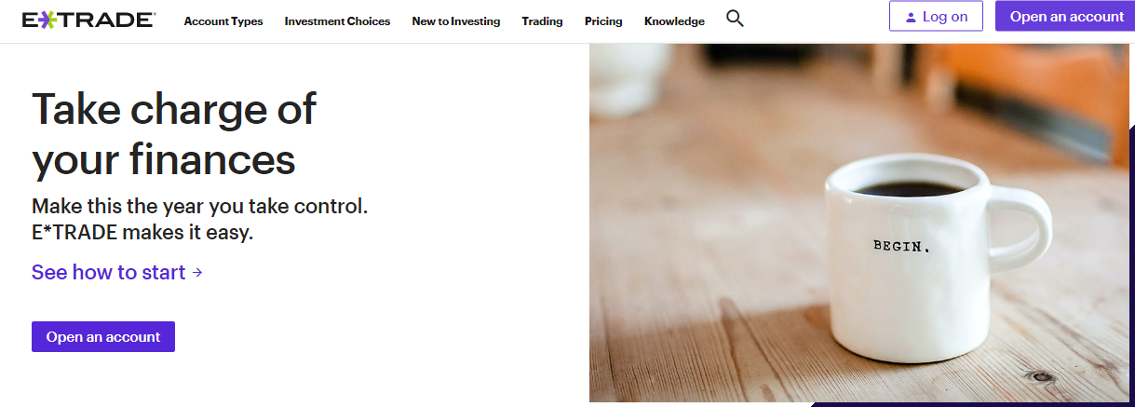Open search with the magnifying glass icon
Viewport: 1135px width, 407px height.
click(735, 19)
